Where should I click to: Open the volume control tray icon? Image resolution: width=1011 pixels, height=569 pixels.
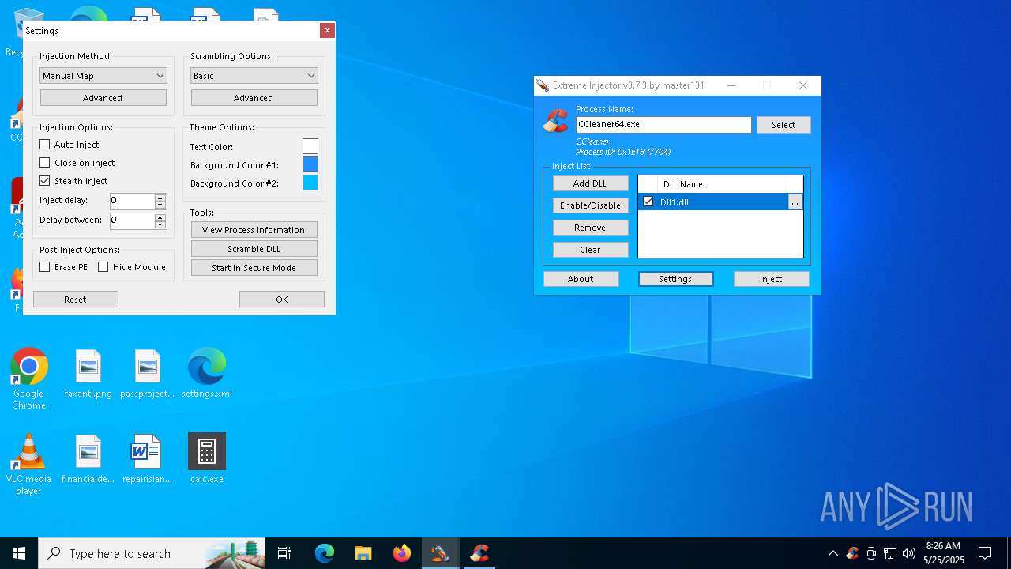[x=909, y=553]
